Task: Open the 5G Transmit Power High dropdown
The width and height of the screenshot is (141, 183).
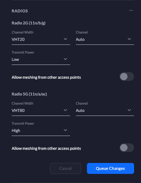Action: pos(41,131)
